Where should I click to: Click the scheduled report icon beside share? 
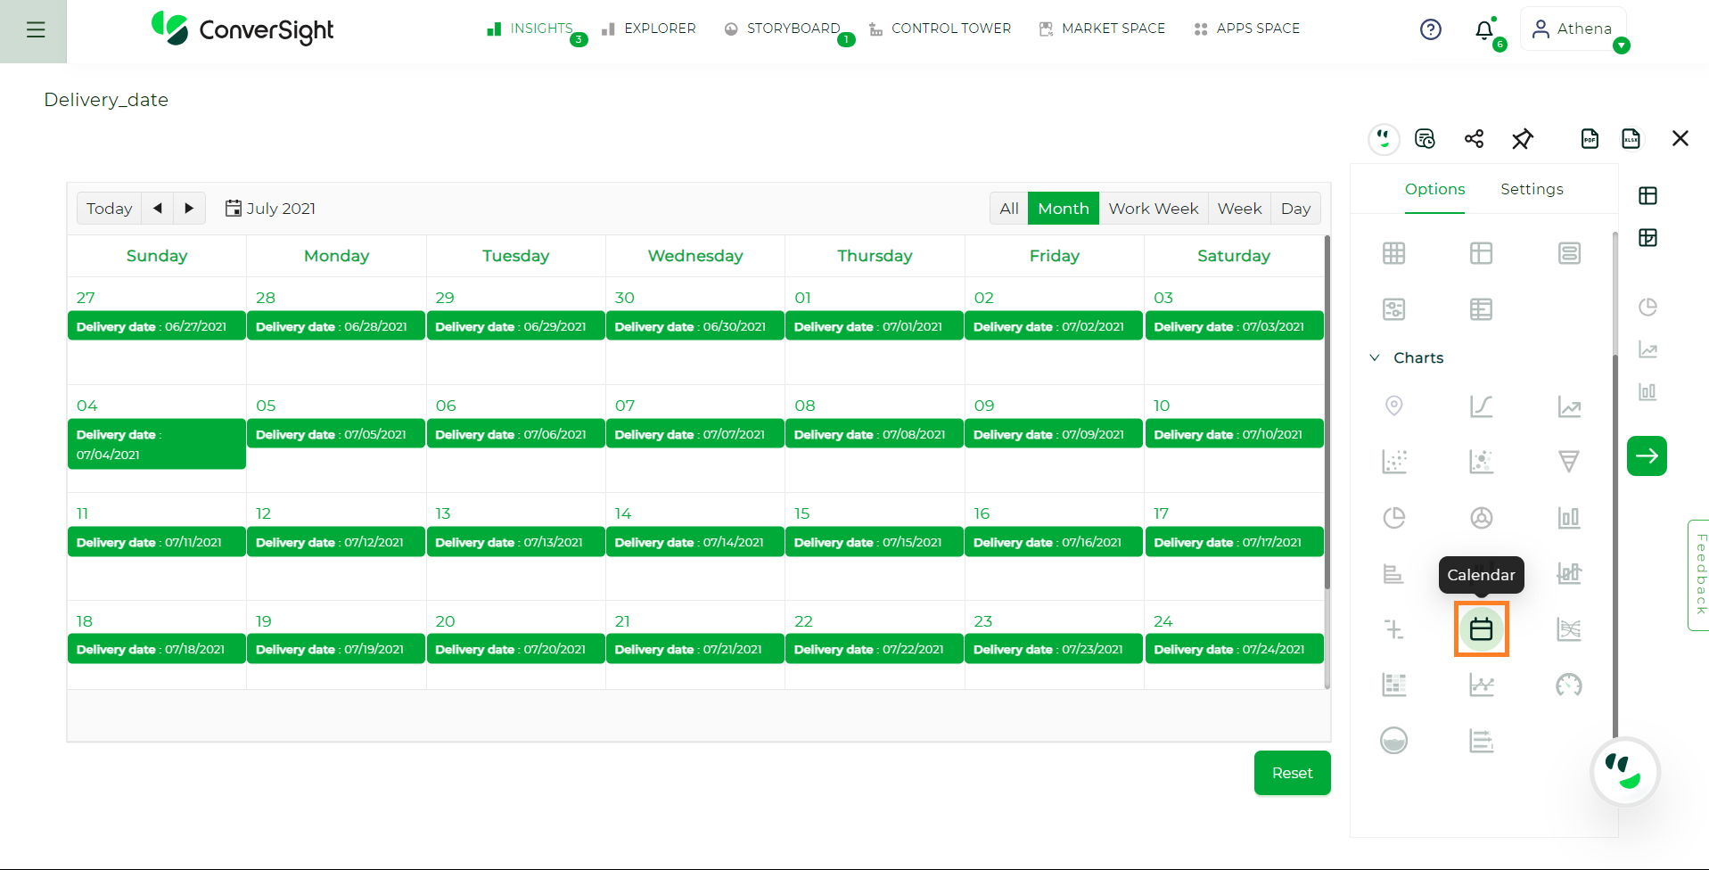(1425, 138)
